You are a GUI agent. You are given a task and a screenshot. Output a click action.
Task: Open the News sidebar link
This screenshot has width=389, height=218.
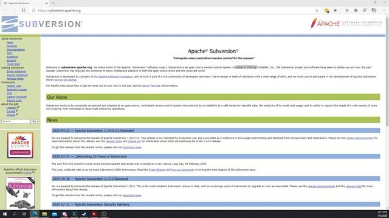pyautogui.click(x=10, y=42)
